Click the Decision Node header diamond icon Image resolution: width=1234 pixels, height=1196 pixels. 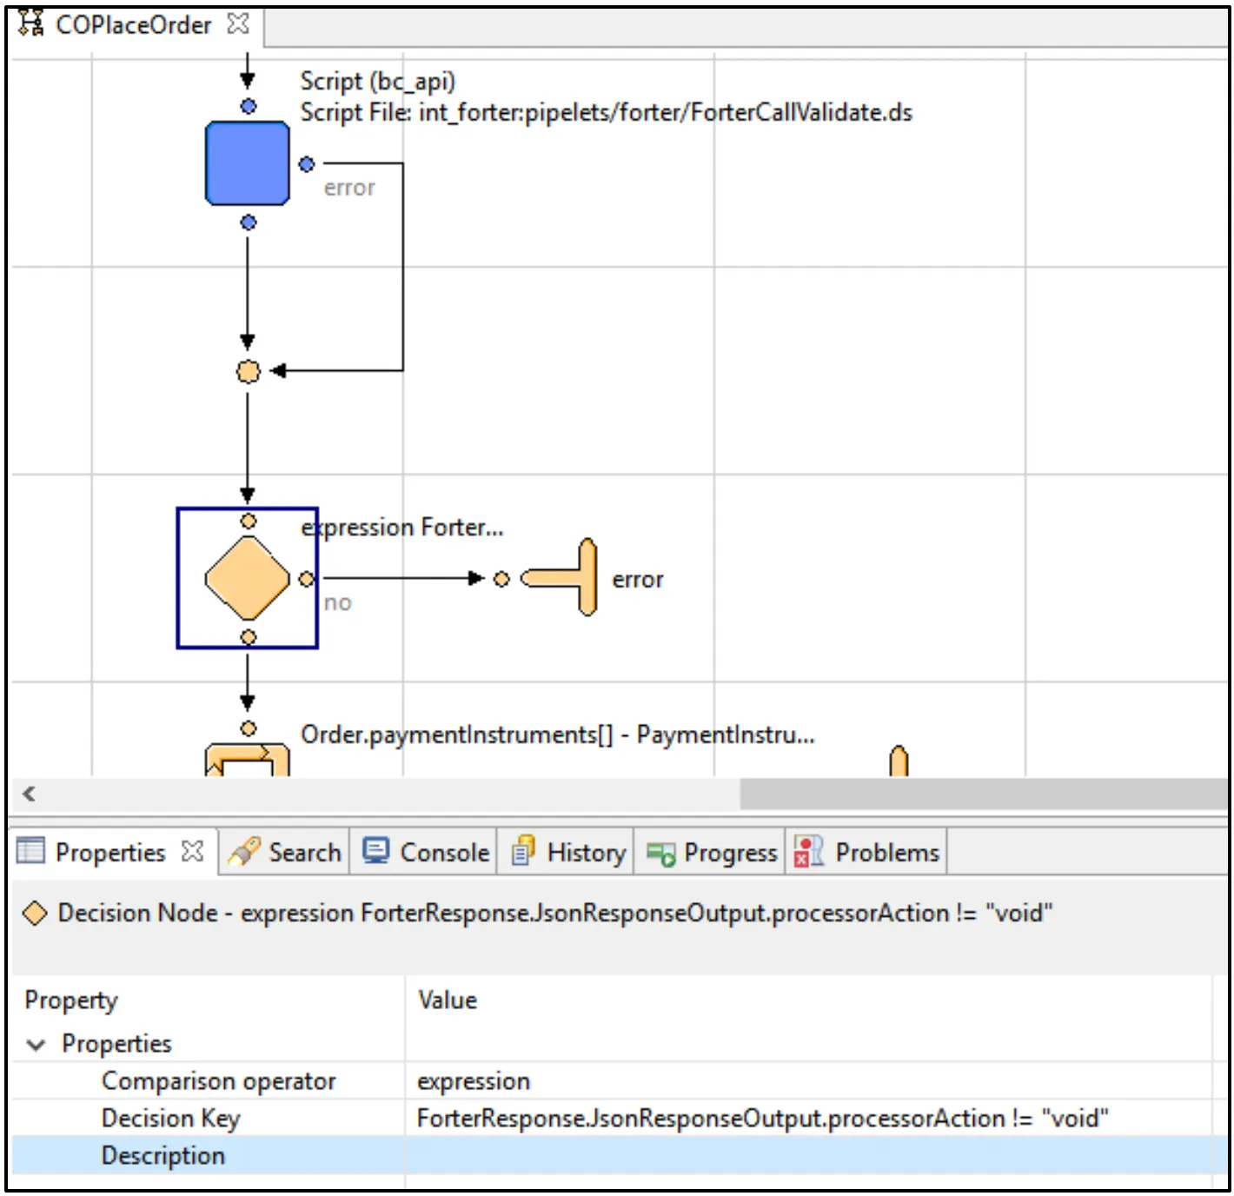coord(35,914)
